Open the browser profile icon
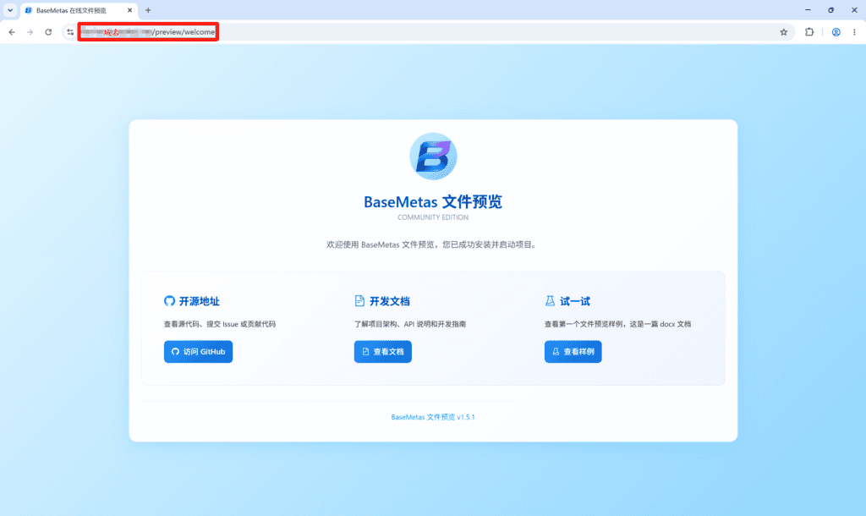The image size is (866, 516). (836, 32)
